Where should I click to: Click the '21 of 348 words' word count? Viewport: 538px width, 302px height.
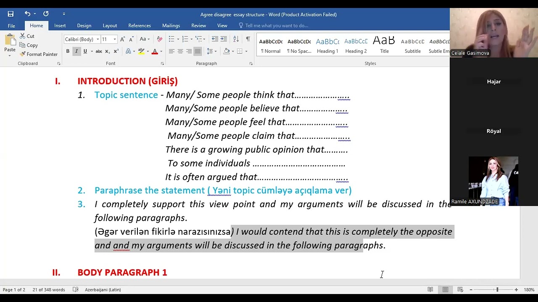tap(49, 290)
